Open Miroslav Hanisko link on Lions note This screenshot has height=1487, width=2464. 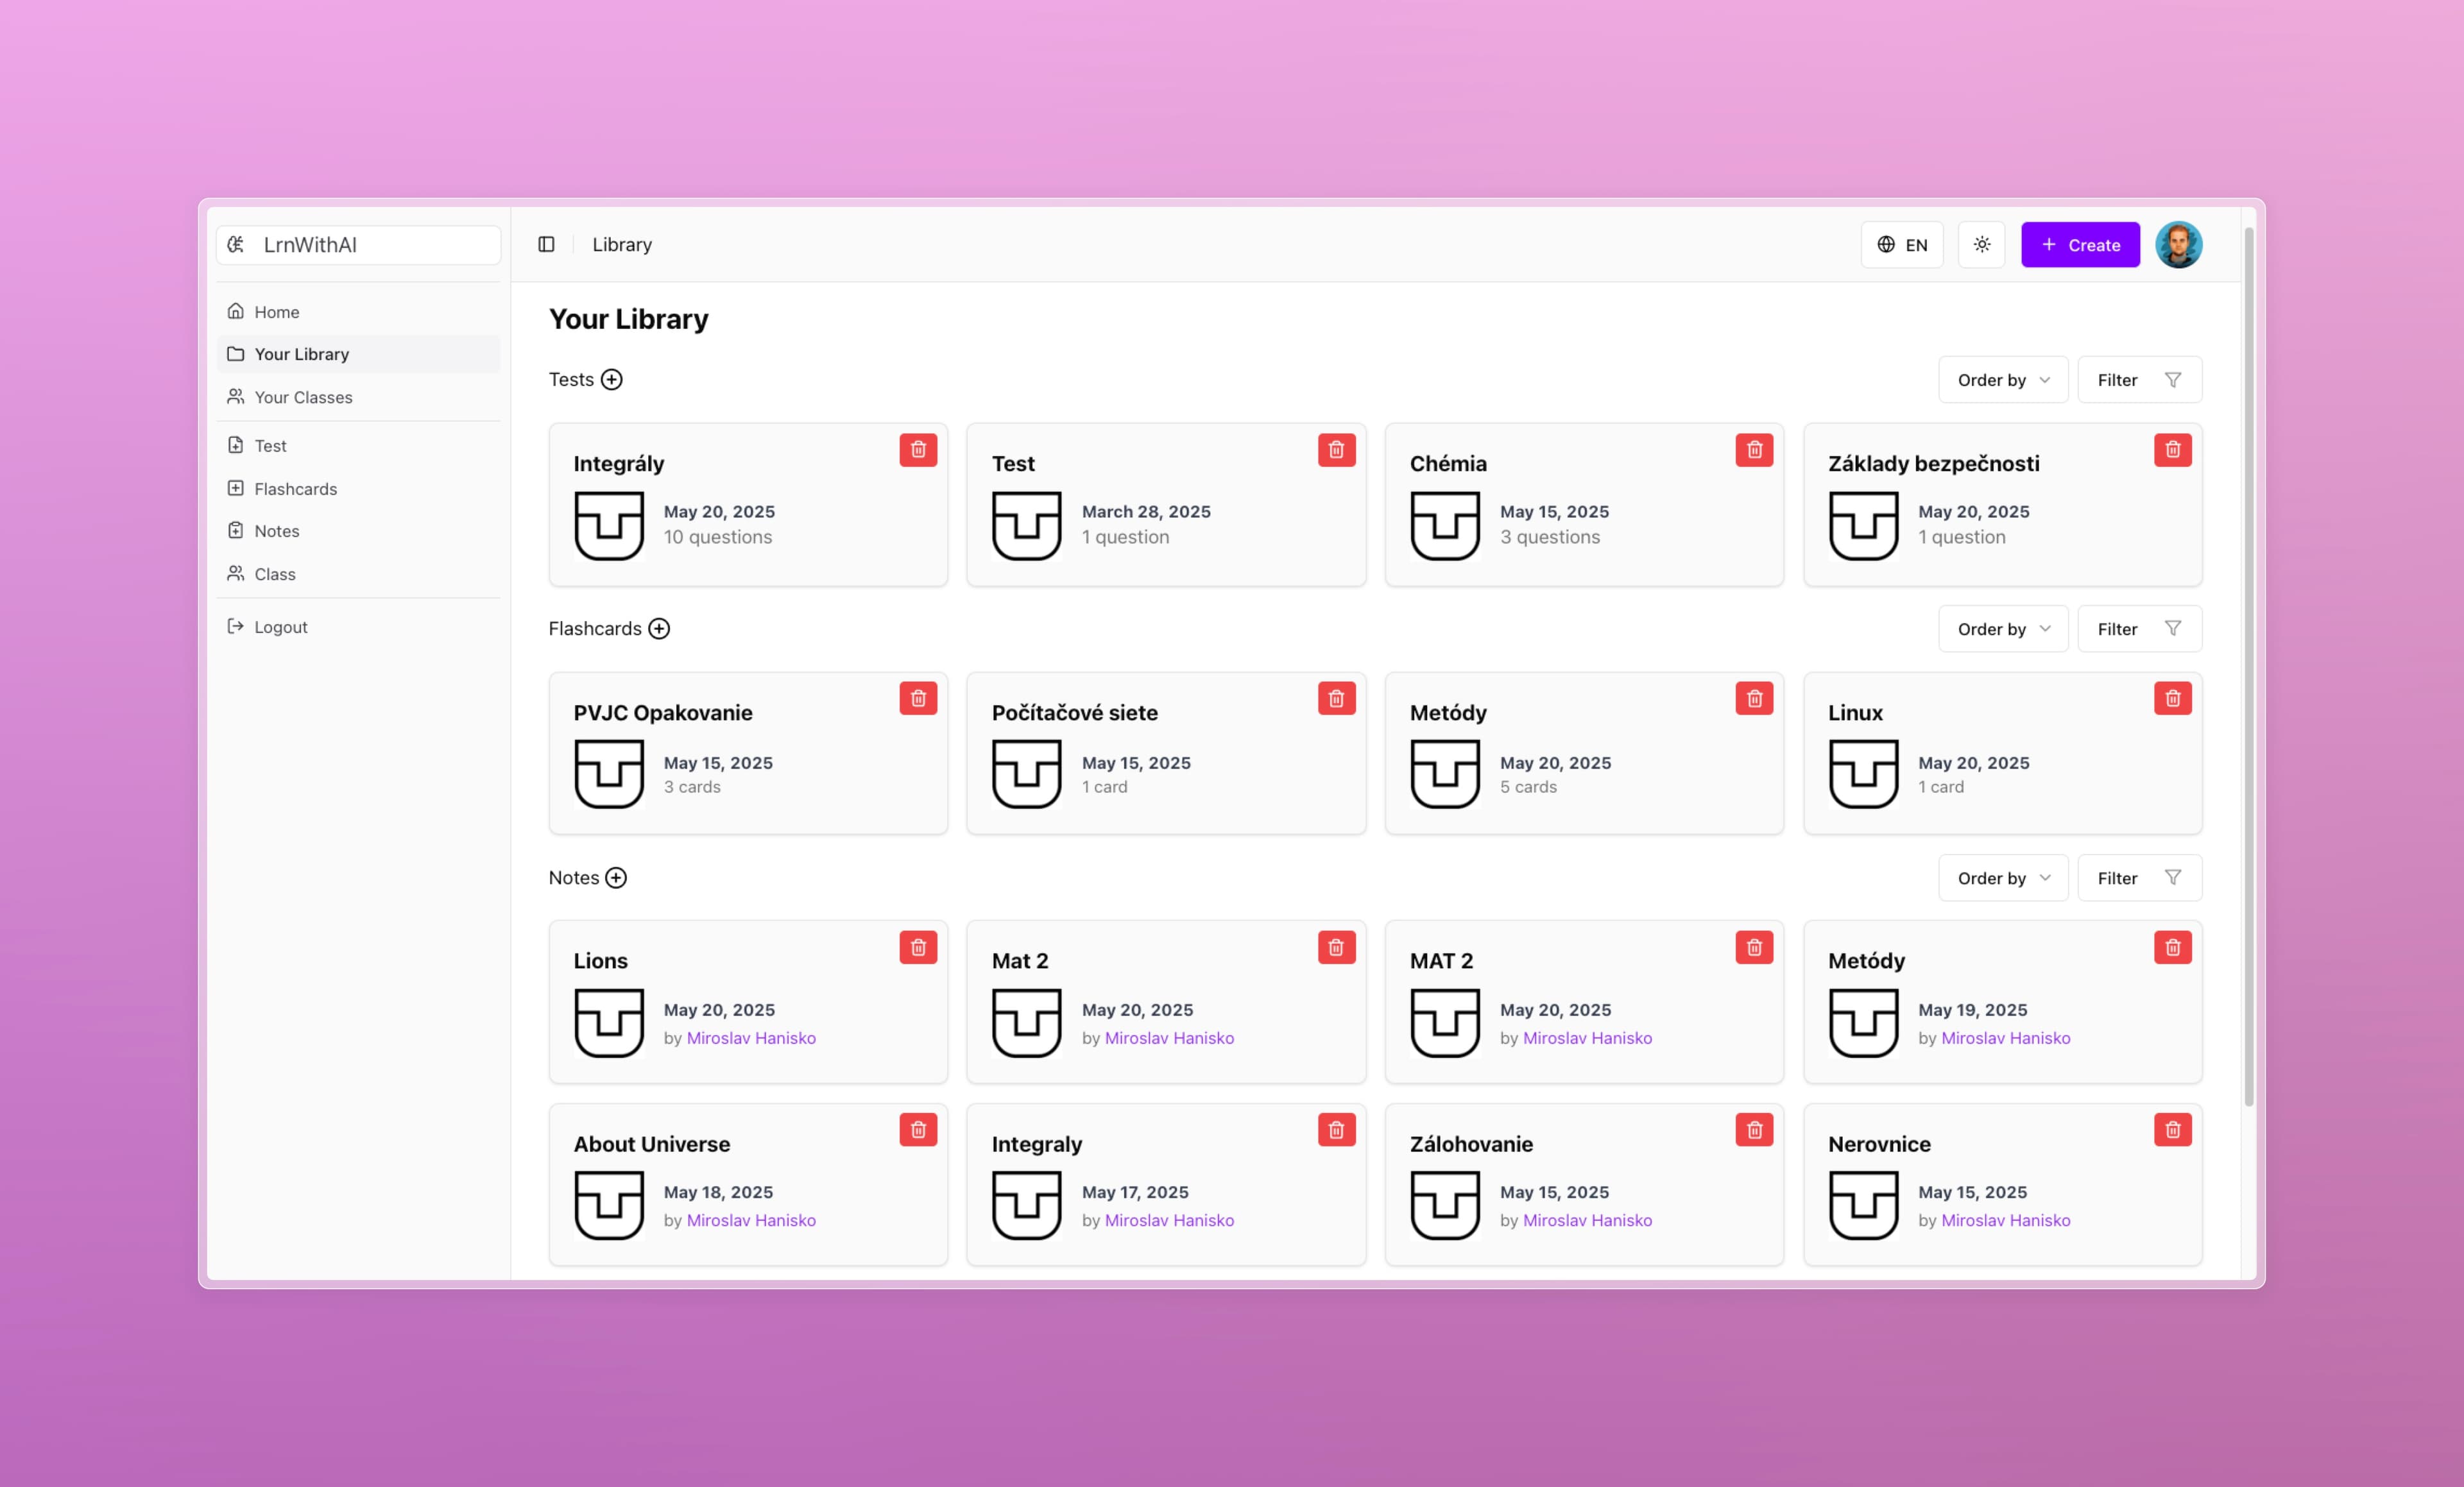pyautogui.click(x=751, y=1038)
